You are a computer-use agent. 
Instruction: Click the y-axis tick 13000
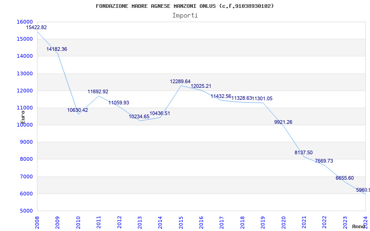(25, 73)
